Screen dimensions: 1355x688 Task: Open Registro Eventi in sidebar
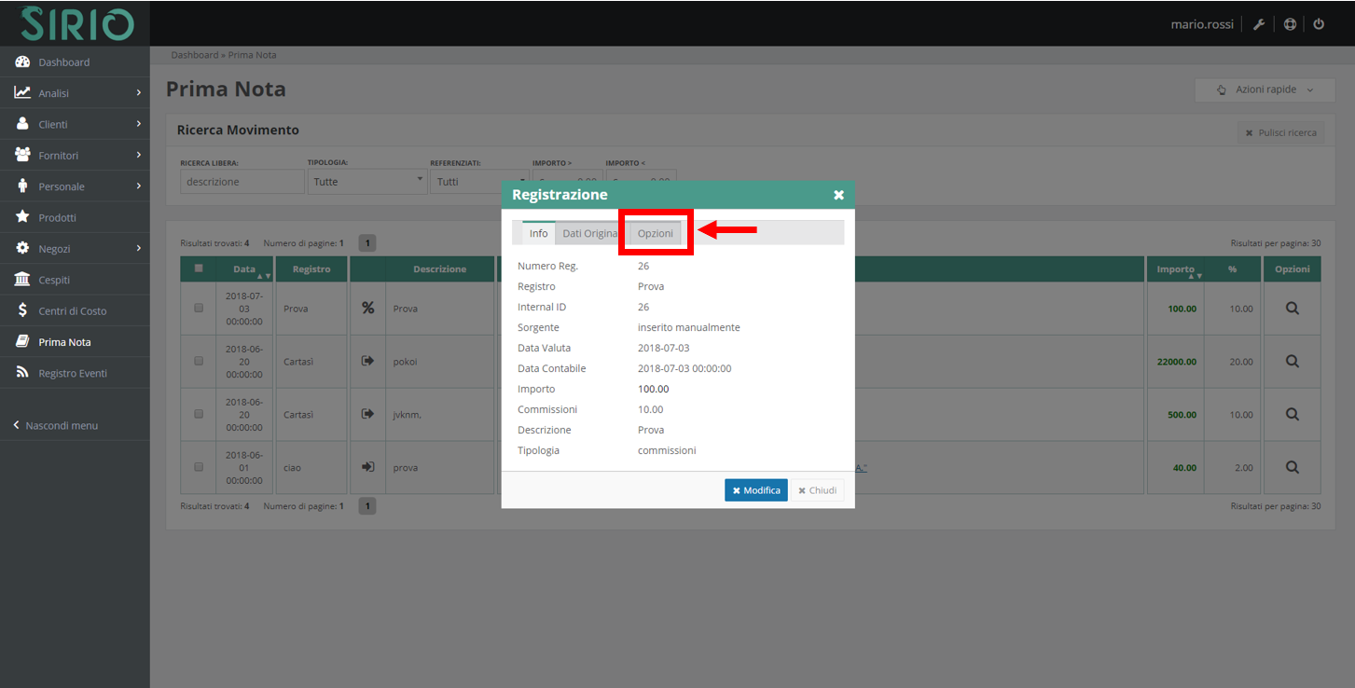[72, 373]
